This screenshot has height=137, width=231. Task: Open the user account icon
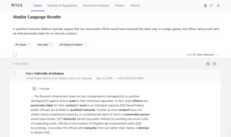[218, 5]
